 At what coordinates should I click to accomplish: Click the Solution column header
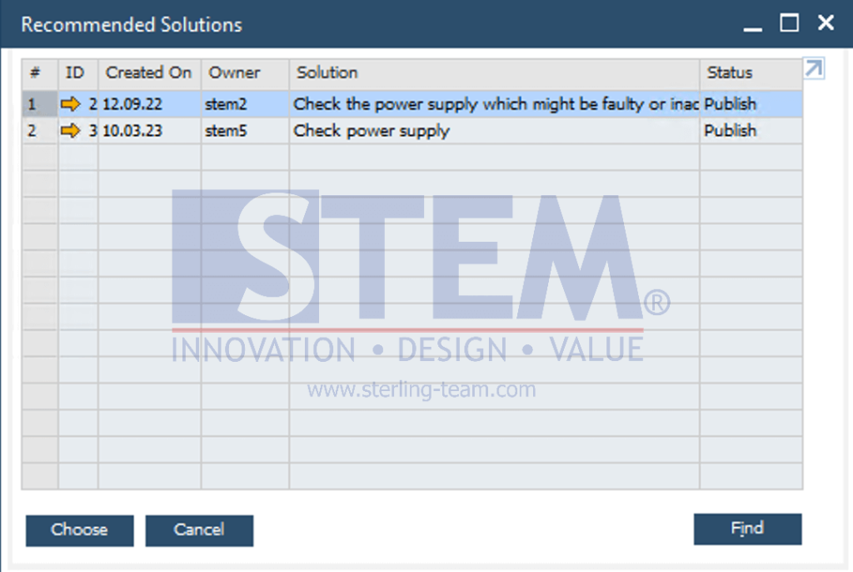(x=327, y=73)
